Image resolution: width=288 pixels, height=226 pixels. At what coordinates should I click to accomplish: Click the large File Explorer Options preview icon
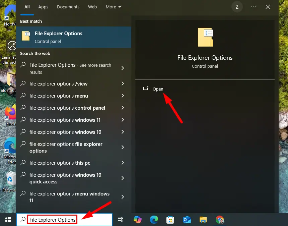pyautogui.click(x=206, y=37)
